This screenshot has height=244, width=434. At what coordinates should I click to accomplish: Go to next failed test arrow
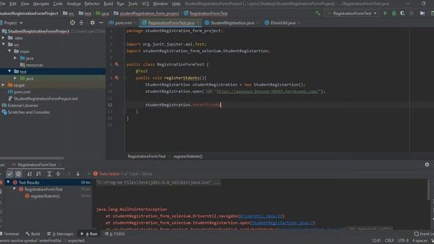(x=78, y=174)
